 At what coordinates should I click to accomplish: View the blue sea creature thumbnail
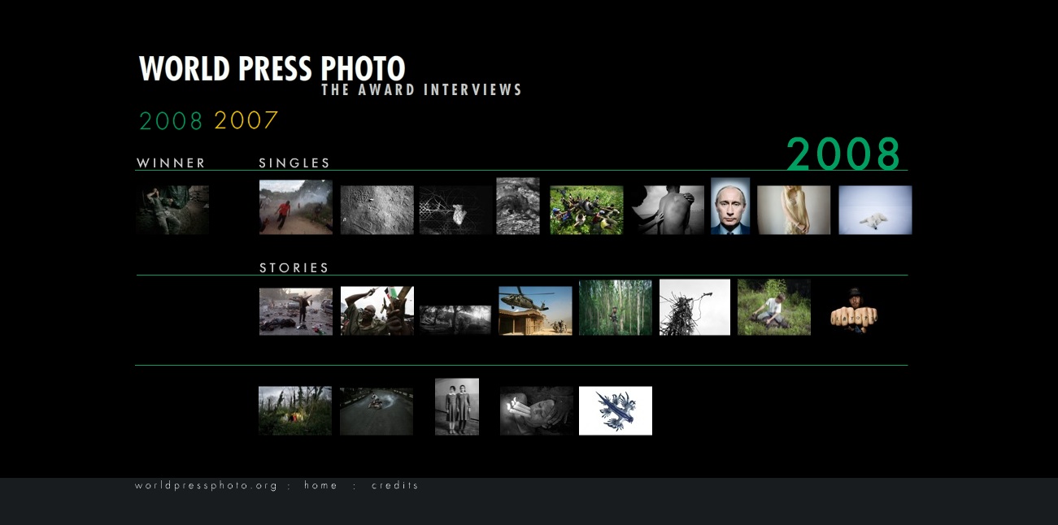[616, 411]
